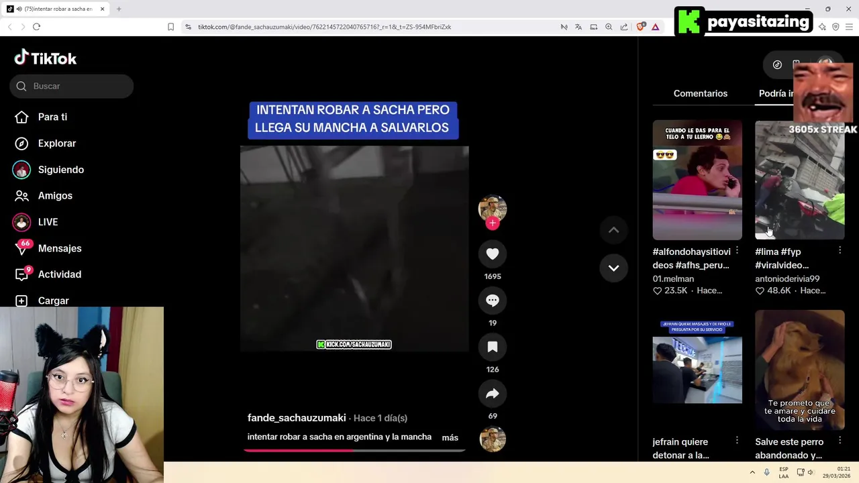Switch to Podría interesarte tab

point(776,93)
